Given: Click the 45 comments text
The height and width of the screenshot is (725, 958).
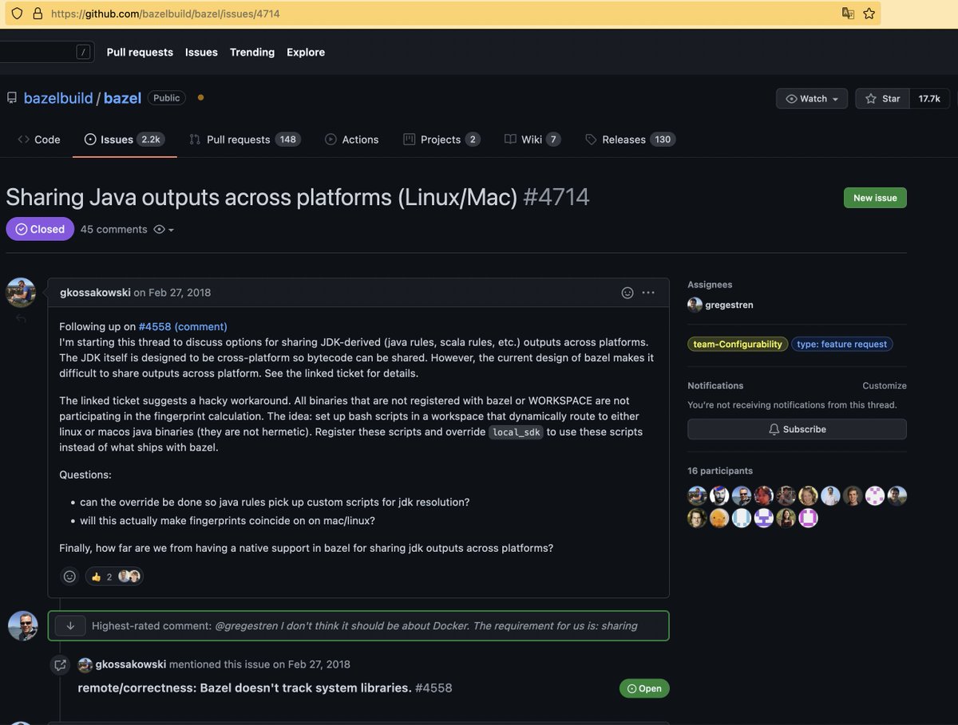Looking at the screenshot, I should coord(114,230).
